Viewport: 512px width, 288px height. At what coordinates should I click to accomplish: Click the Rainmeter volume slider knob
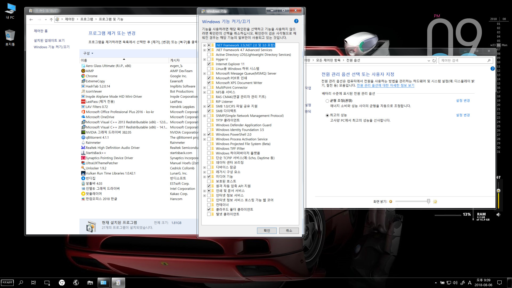tap(498, 191)
